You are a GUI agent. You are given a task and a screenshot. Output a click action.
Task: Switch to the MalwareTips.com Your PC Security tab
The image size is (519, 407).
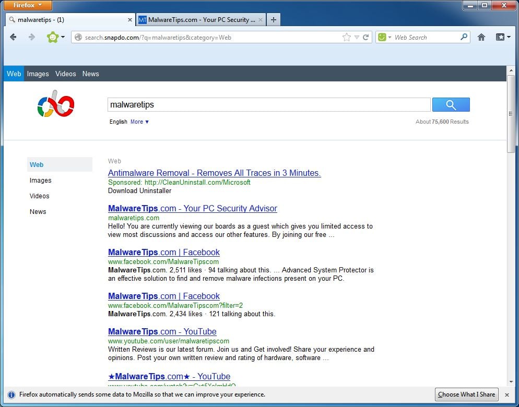(201, 20)
